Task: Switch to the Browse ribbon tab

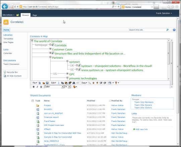Action: [25, 15]
